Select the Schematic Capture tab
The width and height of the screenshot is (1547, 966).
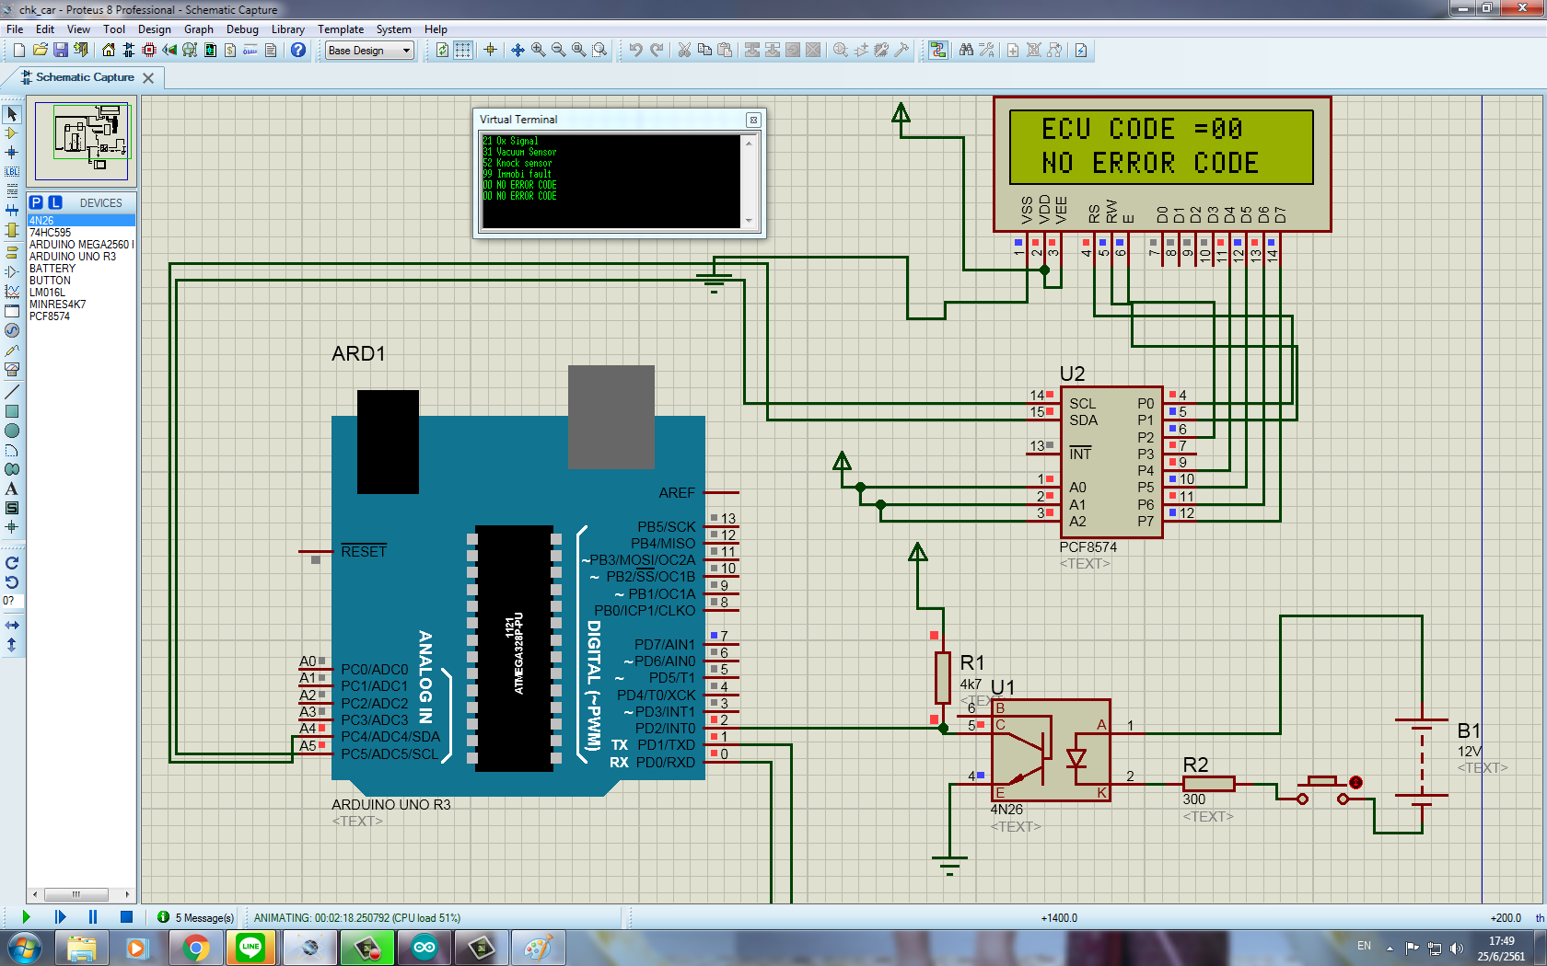pos(85,77)
